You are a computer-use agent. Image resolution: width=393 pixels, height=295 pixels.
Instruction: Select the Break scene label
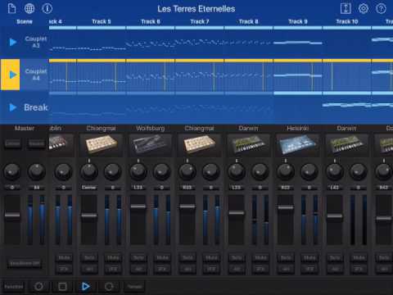tap(36, 107)
